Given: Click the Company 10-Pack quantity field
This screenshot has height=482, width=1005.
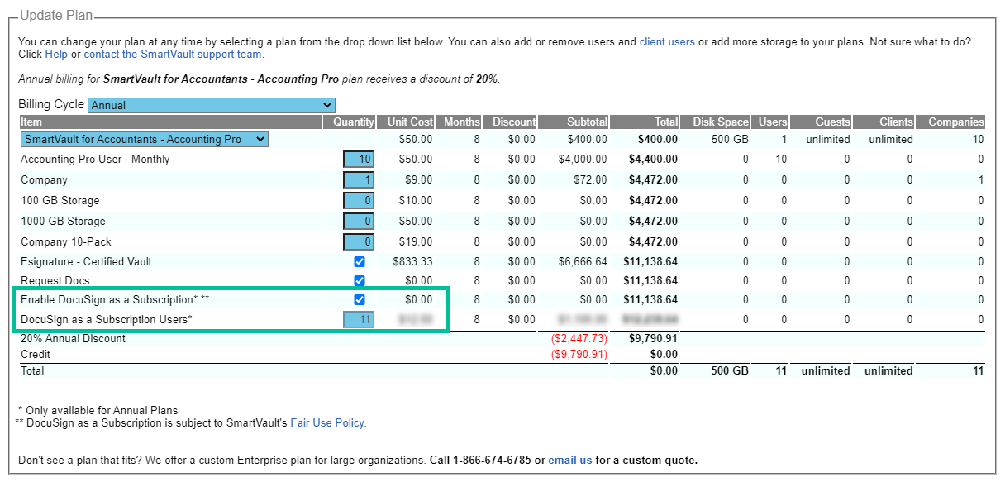Looking at the screenshot, I should 359,241.
